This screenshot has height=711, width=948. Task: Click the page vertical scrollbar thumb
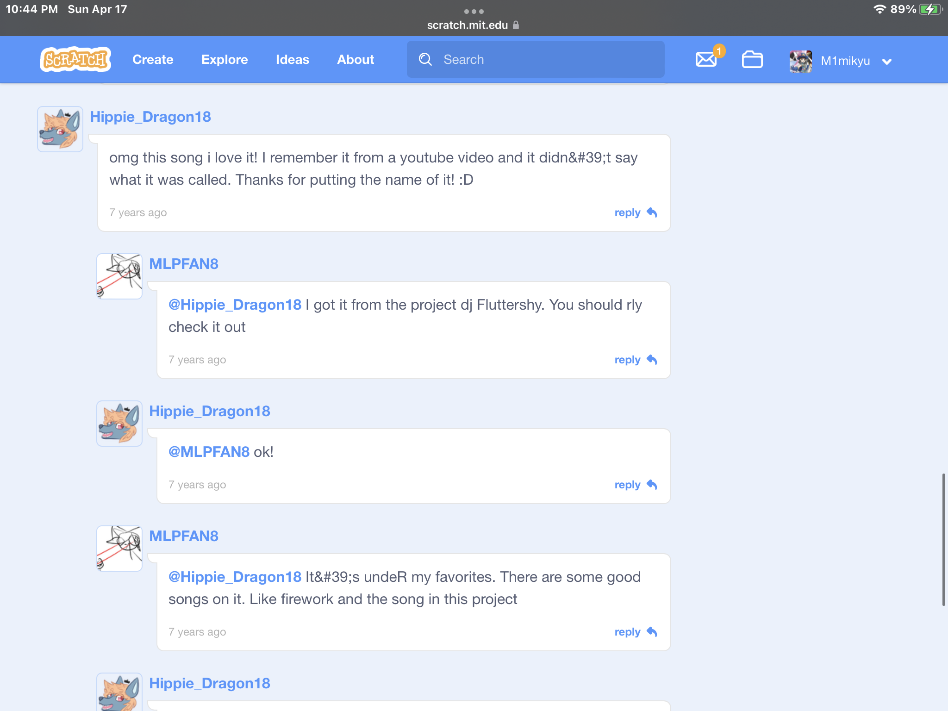click(x=943, y=539)
